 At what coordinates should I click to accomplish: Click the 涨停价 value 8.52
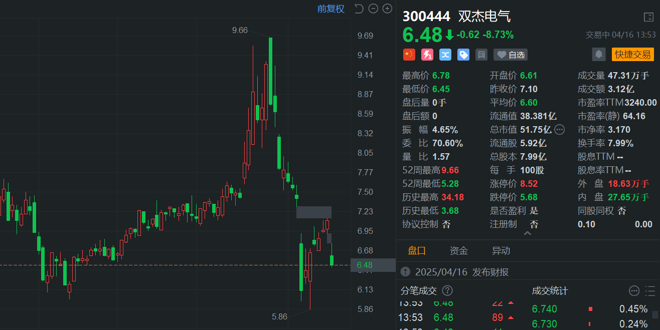point(529,184)
